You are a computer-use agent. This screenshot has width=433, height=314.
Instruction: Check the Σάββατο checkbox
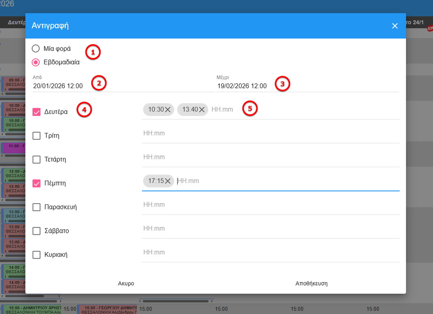point(36,231)
